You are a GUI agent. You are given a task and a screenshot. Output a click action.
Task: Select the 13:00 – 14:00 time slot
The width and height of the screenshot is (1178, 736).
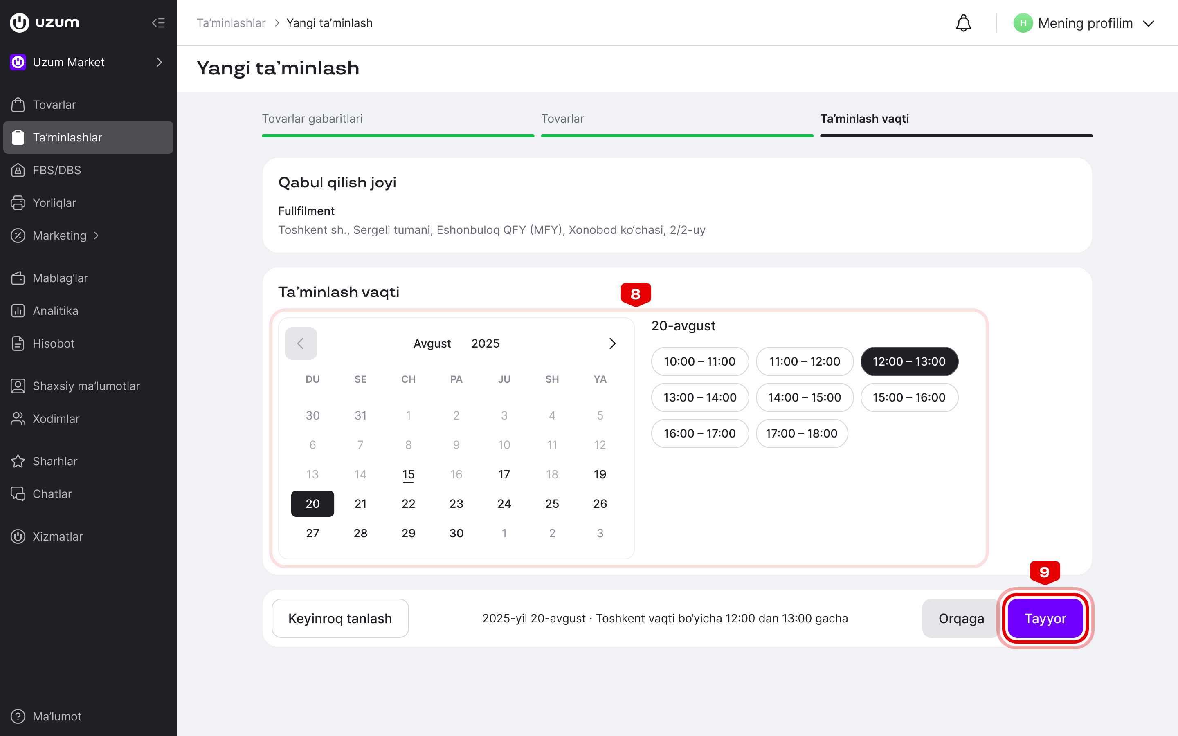[699, 397]
